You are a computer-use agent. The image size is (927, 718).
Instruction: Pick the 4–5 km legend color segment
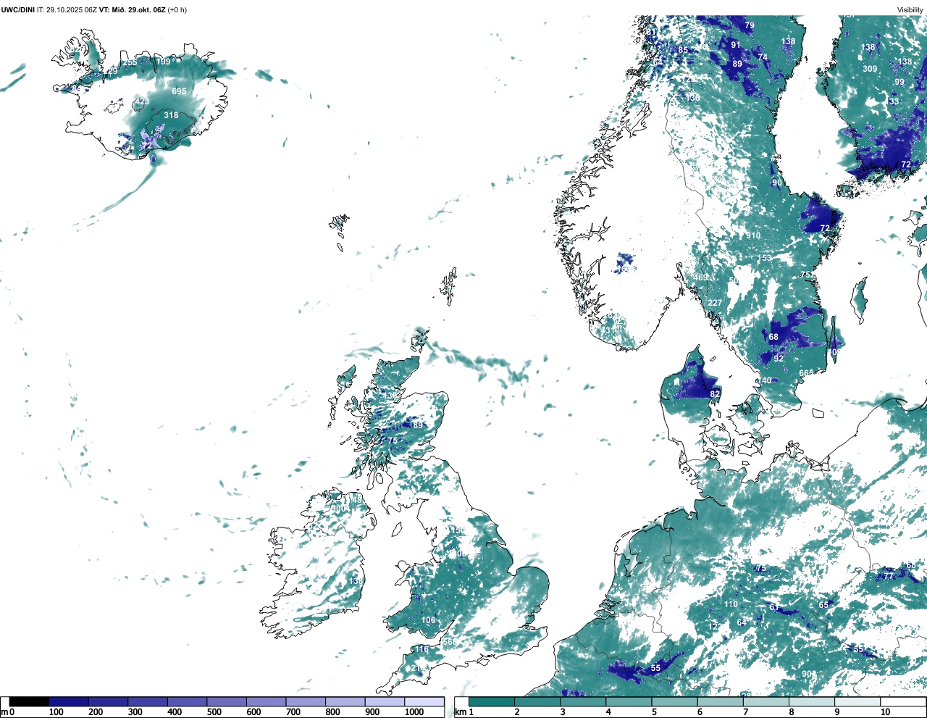click(x=629, y=701)
